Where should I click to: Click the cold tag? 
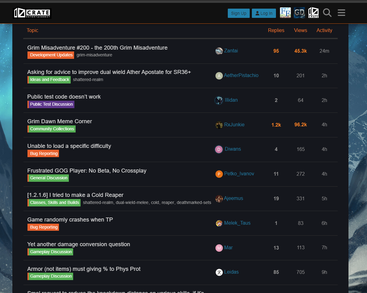155,203
